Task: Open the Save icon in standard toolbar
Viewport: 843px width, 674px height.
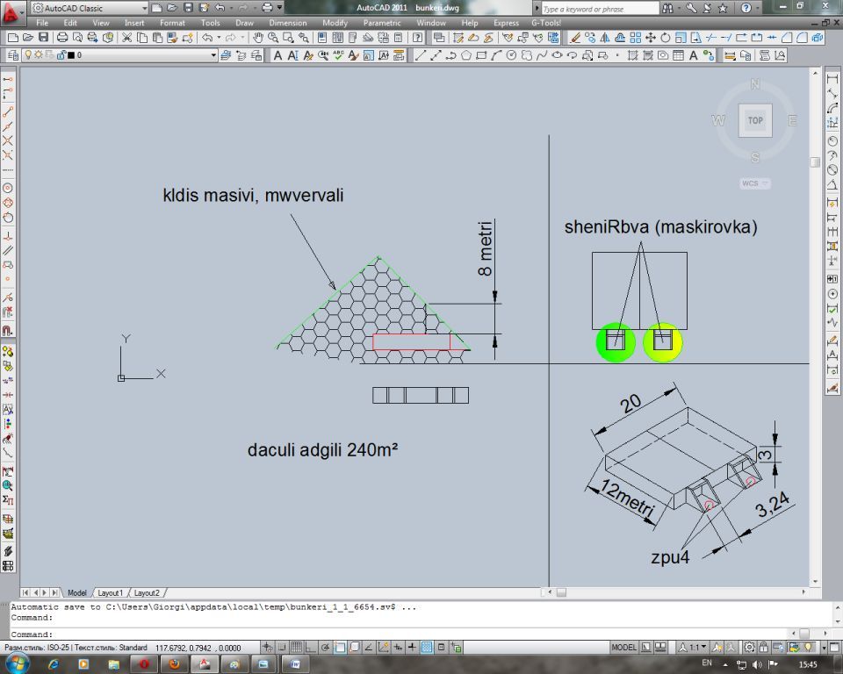Action: point(42,38)
